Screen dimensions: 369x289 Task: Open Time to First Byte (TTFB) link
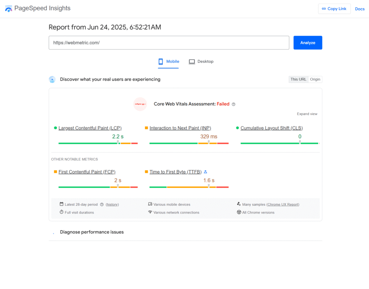175,172
